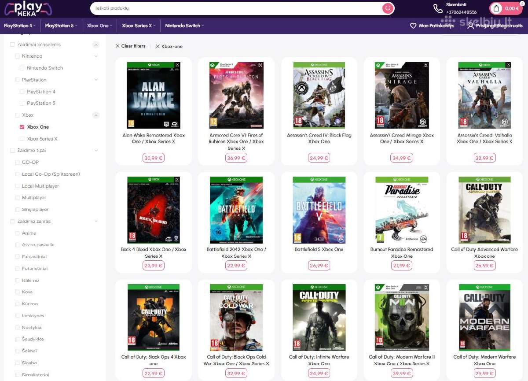Click the 36.99 € price button

[x=236, y=158]
